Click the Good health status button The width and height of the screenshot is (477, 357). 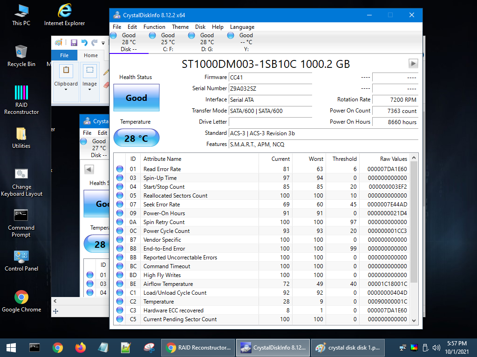(136, 98)
